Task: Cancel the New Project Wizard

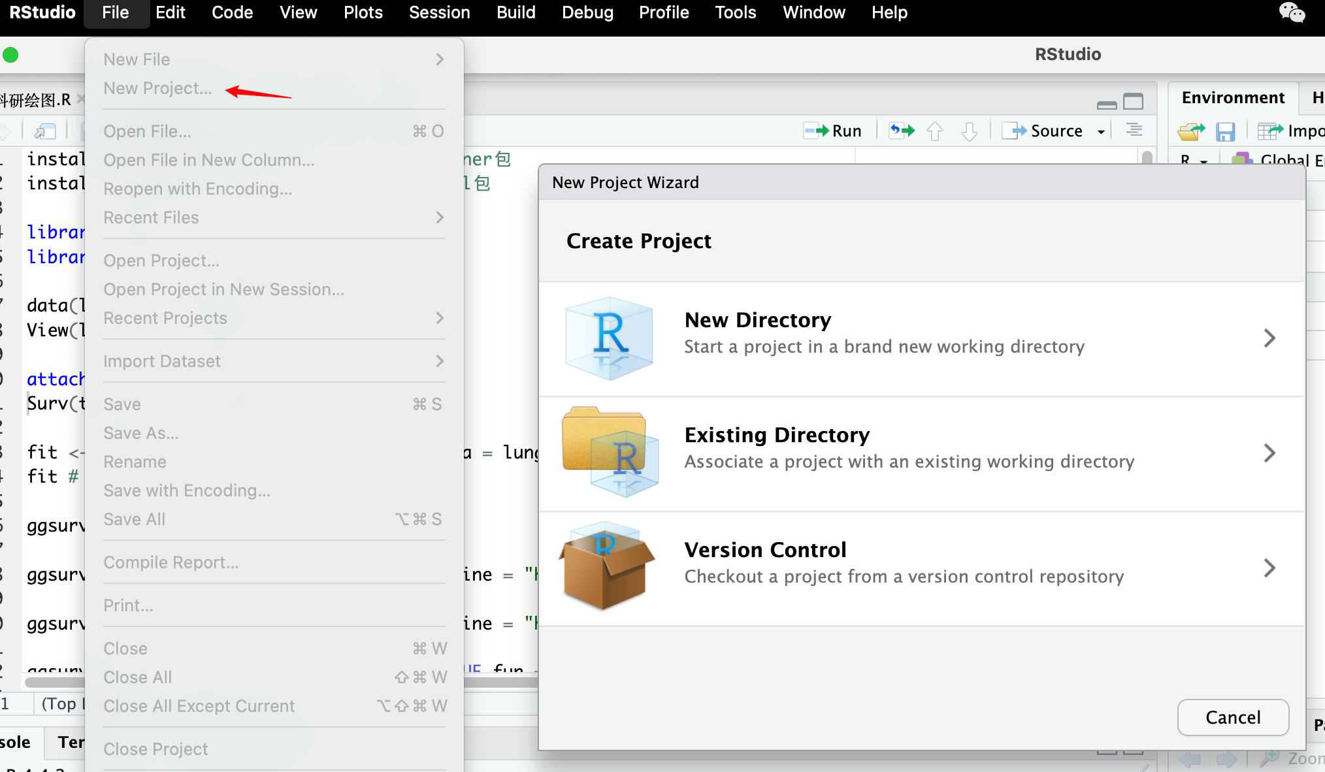Action: (1233, 717)
